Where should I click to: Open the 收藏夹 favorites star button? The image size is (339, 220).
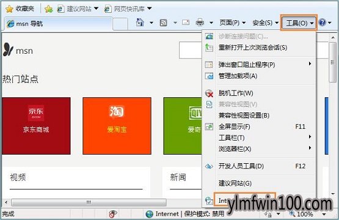click(20, 9)
